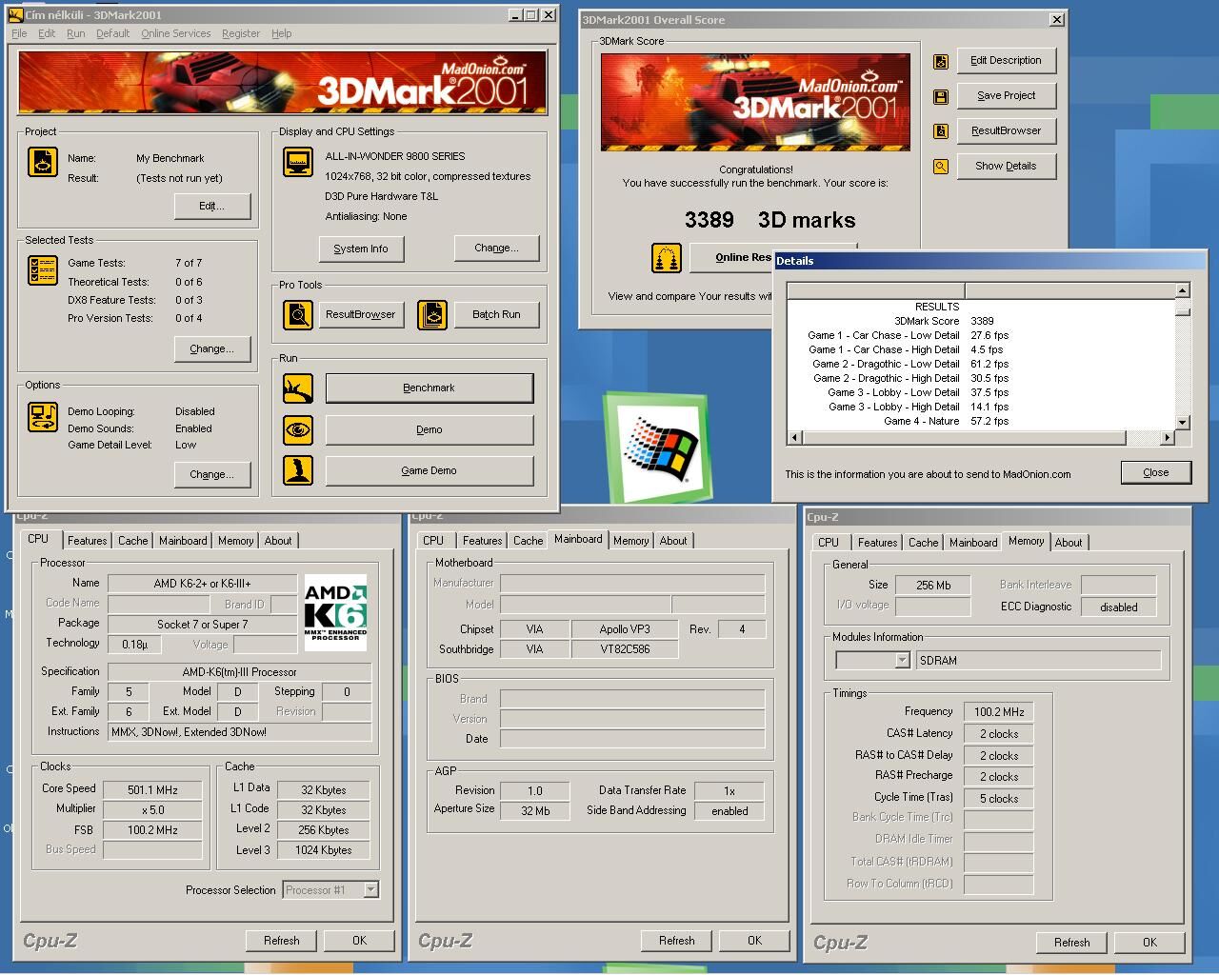Image resolution: width=1219 pixels, height=975 pixels.
Task: Select About tab in right Cpu-Z window
Action: point(1069,543)
